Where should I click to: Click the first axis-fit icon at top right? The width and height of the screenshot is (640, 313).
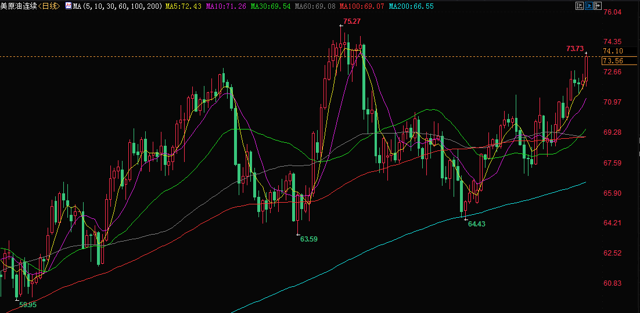[x=578, y=6]
